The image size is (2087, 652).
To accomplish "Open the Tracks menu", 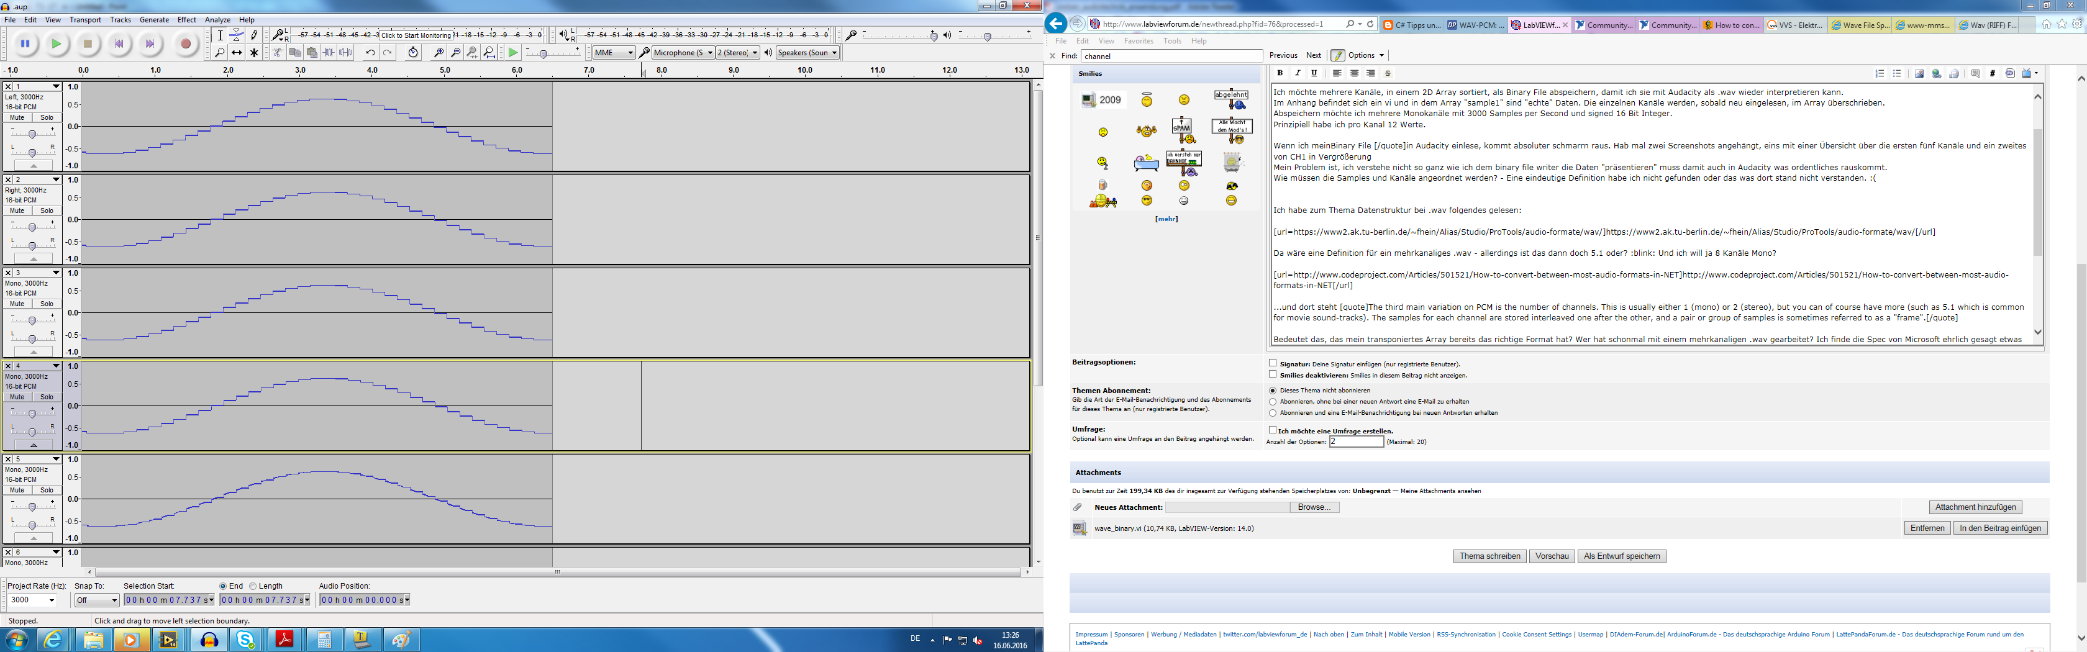I will point(120,19).
